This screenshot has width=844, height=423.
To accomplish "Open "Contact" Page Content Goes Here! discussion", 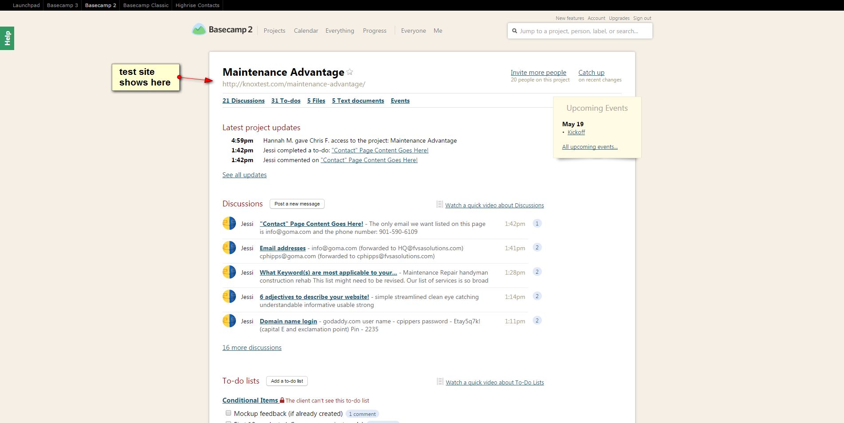I will point(311,224).
